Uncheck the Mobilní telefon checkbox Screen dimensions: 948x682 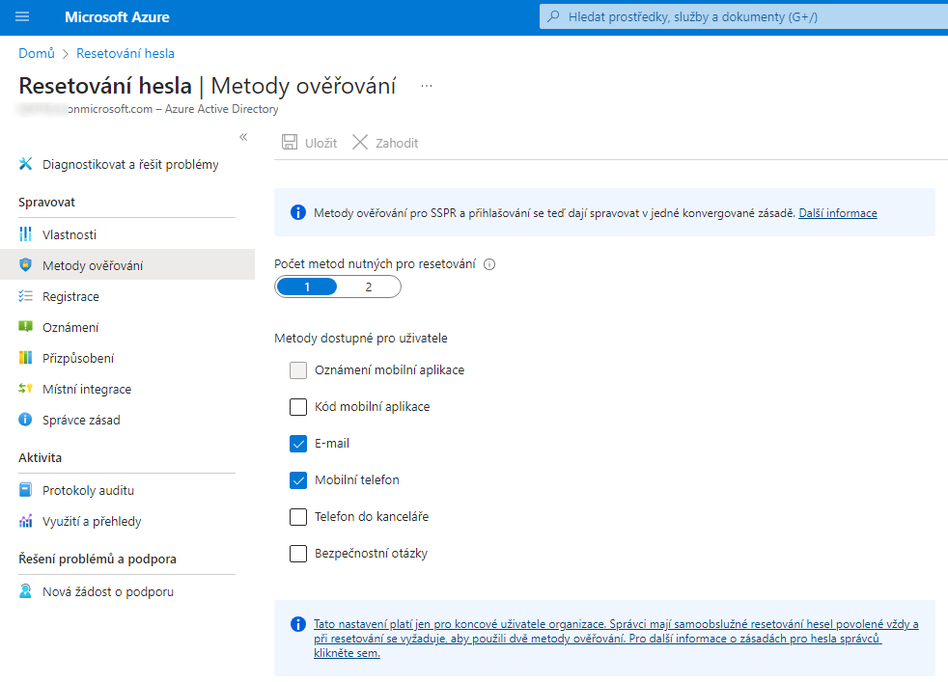coord(298,480)
